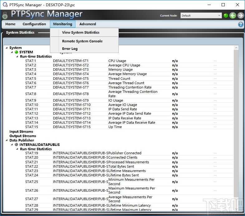Choose Remote System Console
245x216 pixels.
tap(84, 41)
